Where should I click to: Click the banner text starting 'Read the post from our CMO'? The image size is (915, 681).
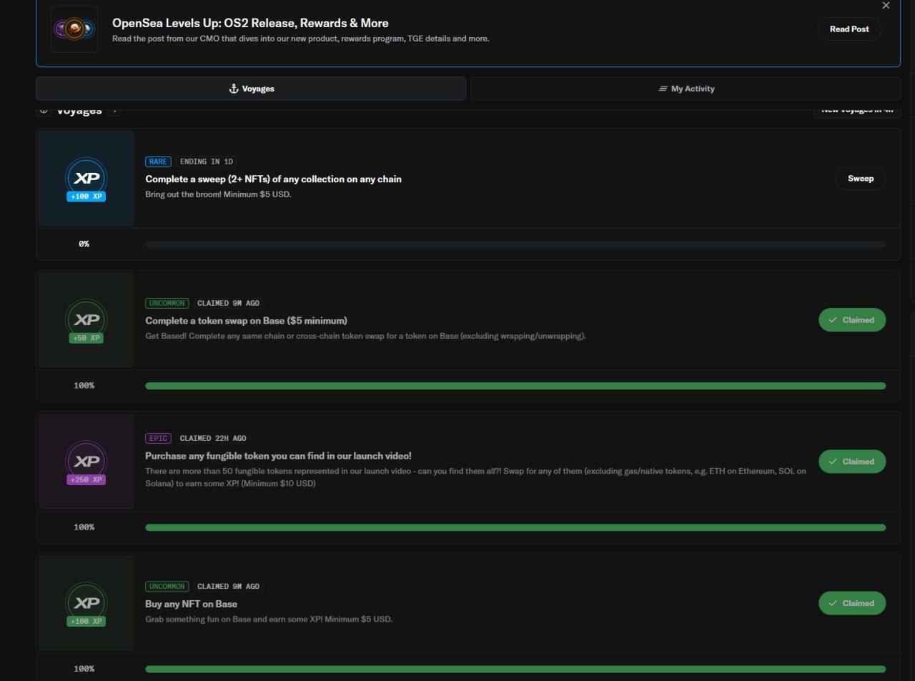pyautogui.click(x=301, y=39)
